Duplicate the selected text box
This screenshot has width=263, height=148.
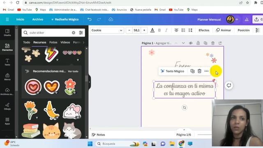(x=193, y=71)
